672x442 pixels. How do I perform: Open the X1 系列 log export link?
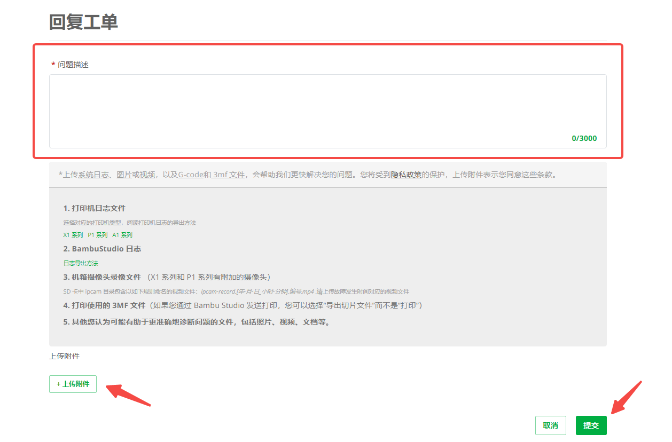pos(73,235)
